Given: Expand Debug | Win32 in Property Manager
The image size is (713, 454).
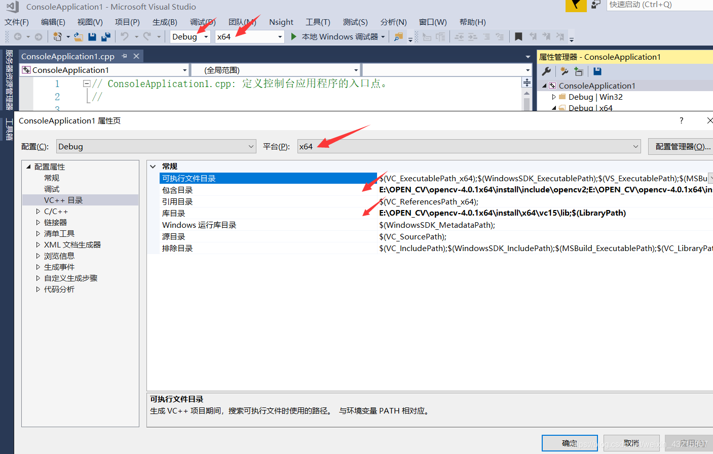Looking at the screenshot, I should 554,97.
